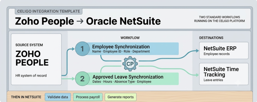Open the NetSuite ERP destination card
The width and height of the screenshot is (257, 102).
tap(224, 50)
